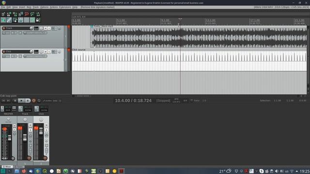This screenshot has height=174, width=310.
Task: Click the red Undo toolbar icon
Action: pos(27,14)
